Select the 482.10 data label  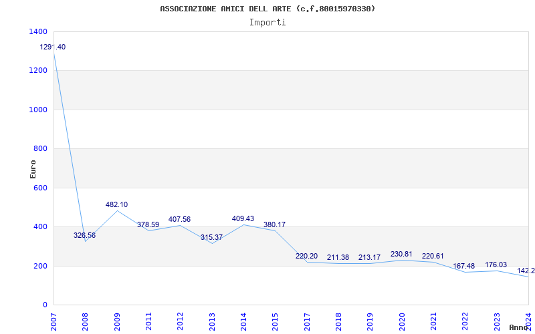(116, 204)
